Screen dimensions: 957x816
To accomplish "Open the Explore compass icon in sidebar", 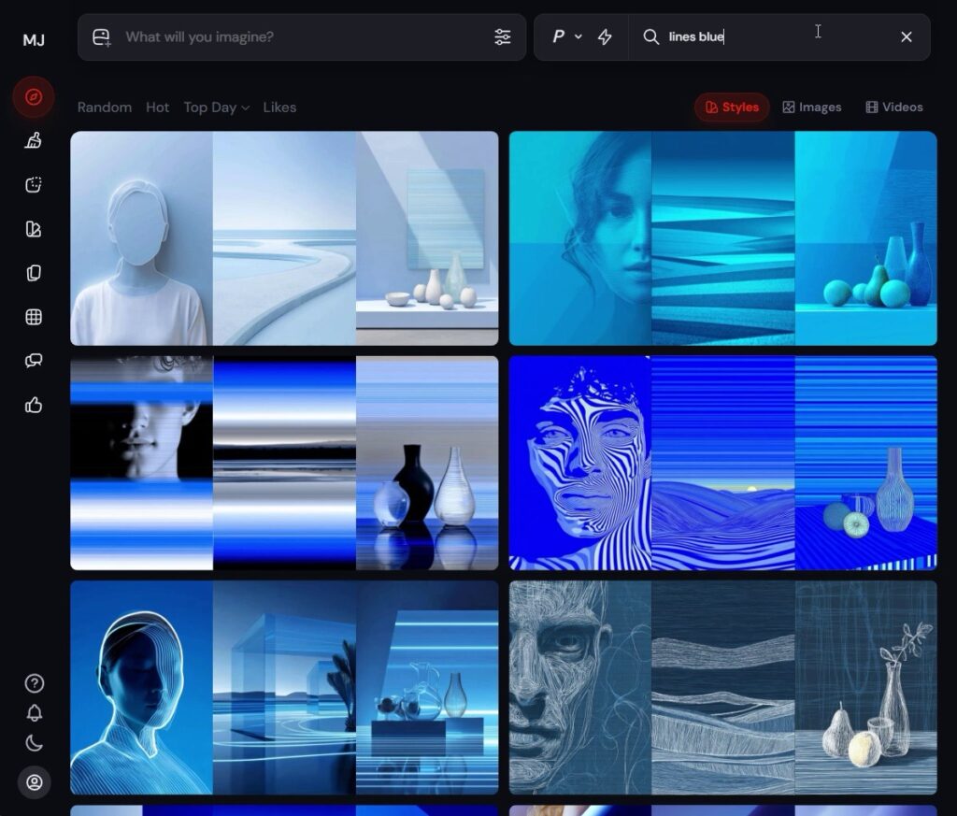I will (x=34, y=97).
